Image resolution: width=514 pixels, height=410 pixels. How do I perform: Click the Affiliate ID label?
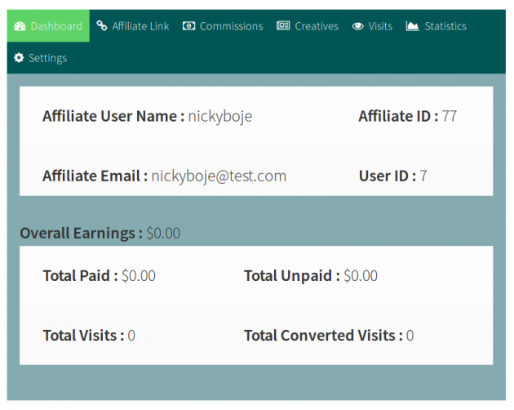[x=398, y=116]
